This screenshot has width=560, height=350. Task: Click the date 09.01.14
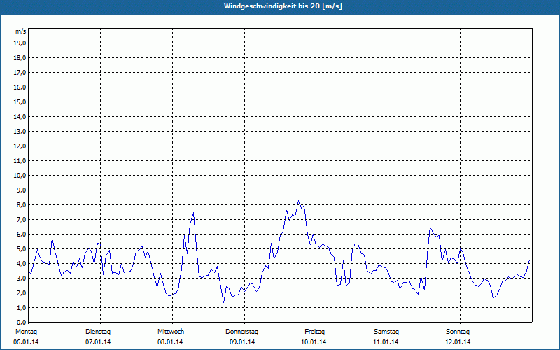click(x=242, y=342)
